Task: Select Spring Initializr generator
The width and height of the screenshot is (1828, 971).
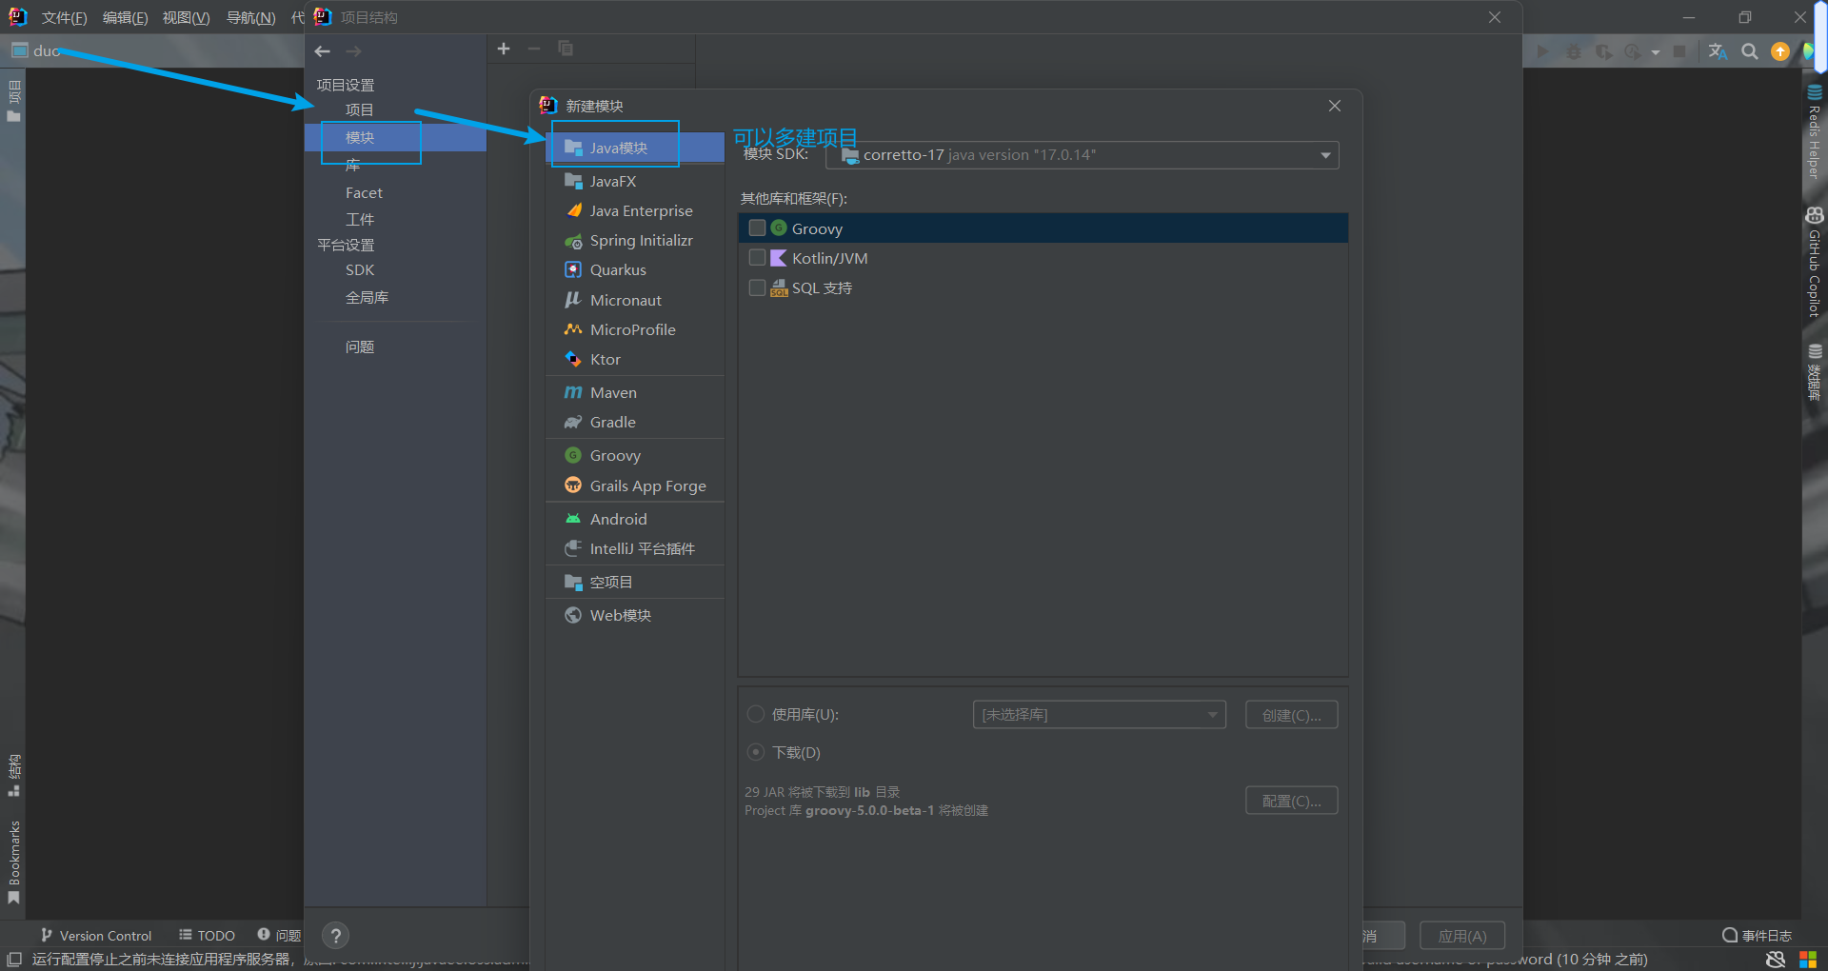Action: pos(635,240)
